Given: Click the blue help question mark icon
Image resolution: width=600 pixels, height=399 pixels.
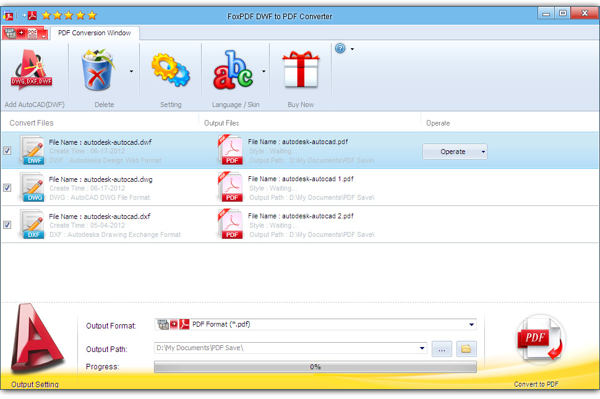Looking at the screenshot, I should (340, 49).
